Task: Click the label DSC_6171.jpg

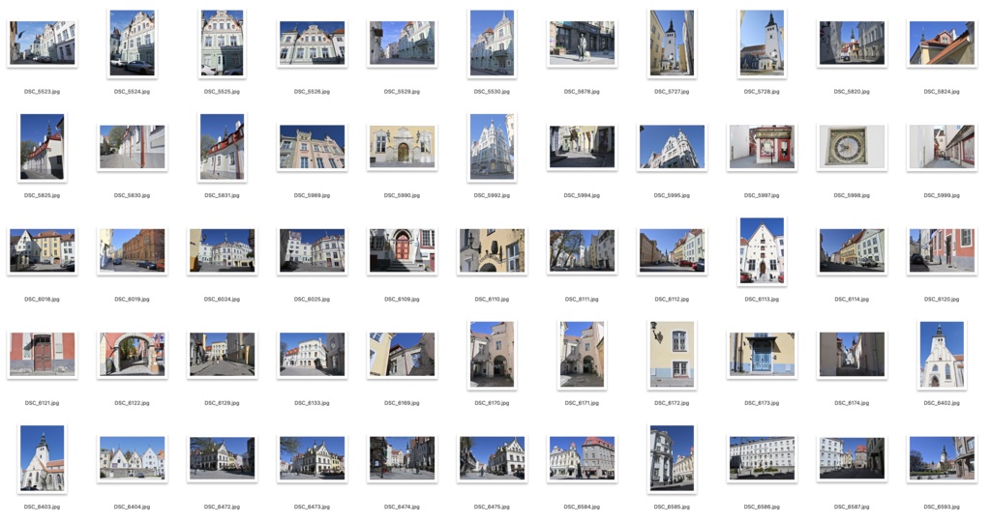Action: click(582, 403)
